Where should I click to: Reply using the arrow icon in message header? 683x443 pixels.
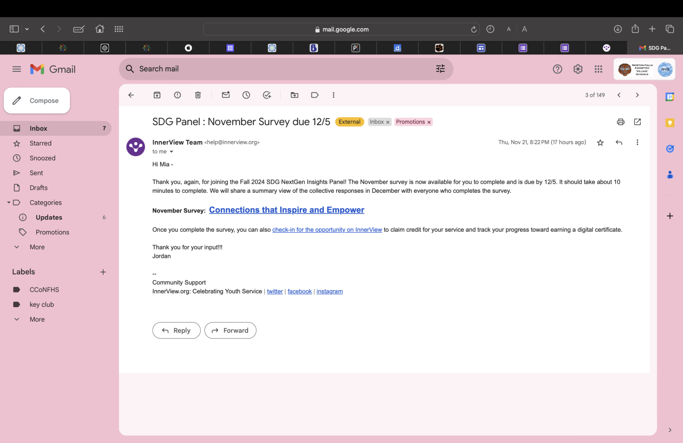tap(619, 143)
